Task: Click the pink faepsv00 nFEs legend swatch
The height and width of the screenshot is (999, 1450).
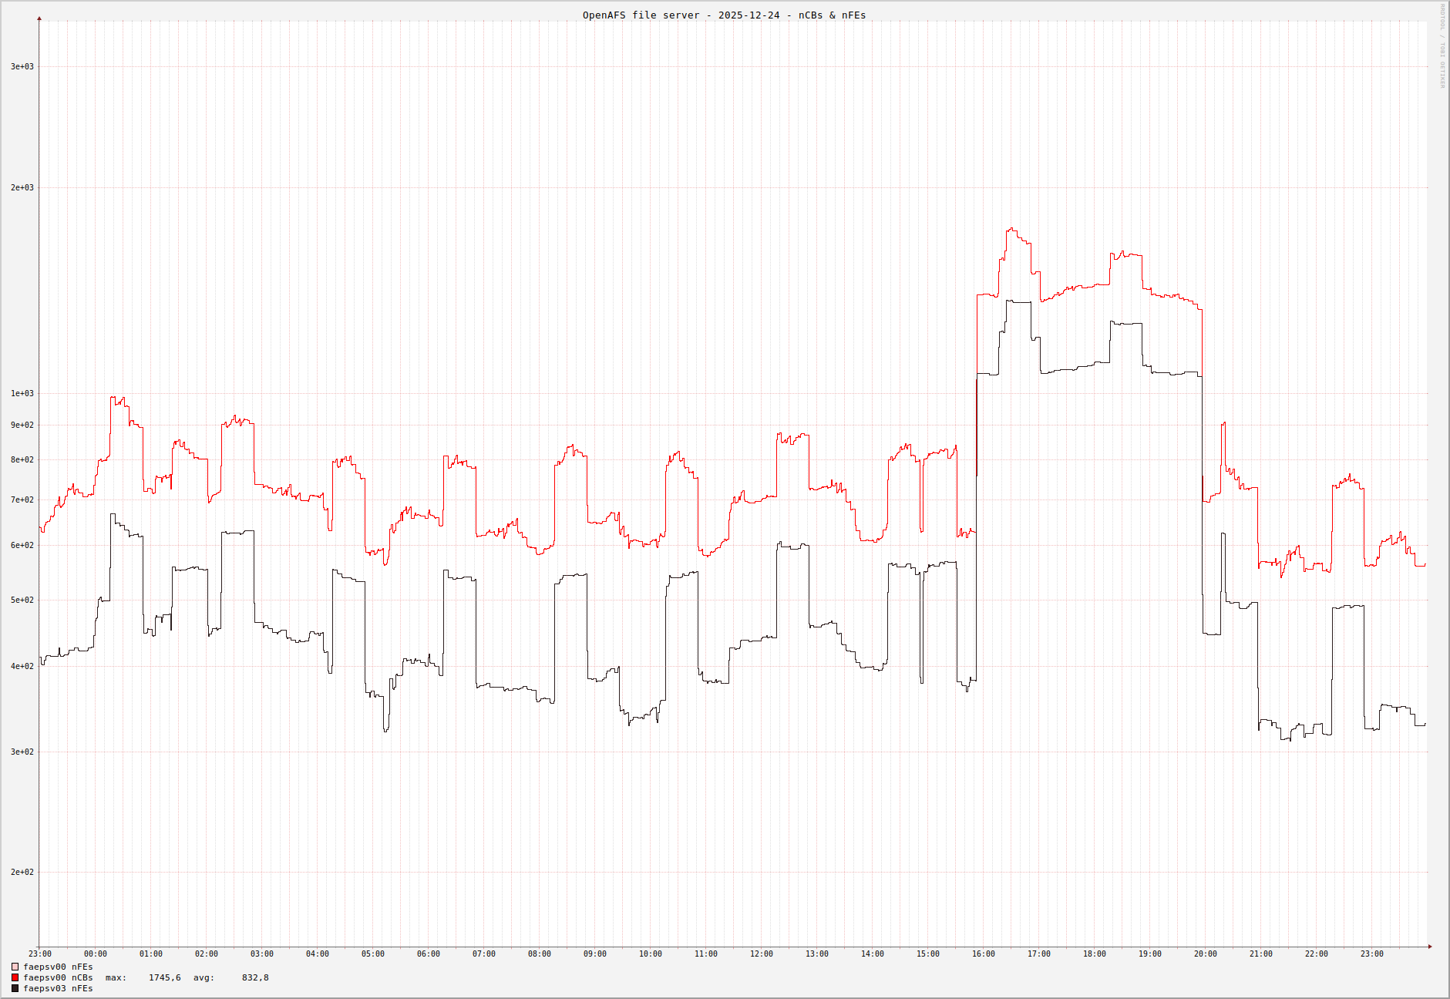Action: (15, 967)
